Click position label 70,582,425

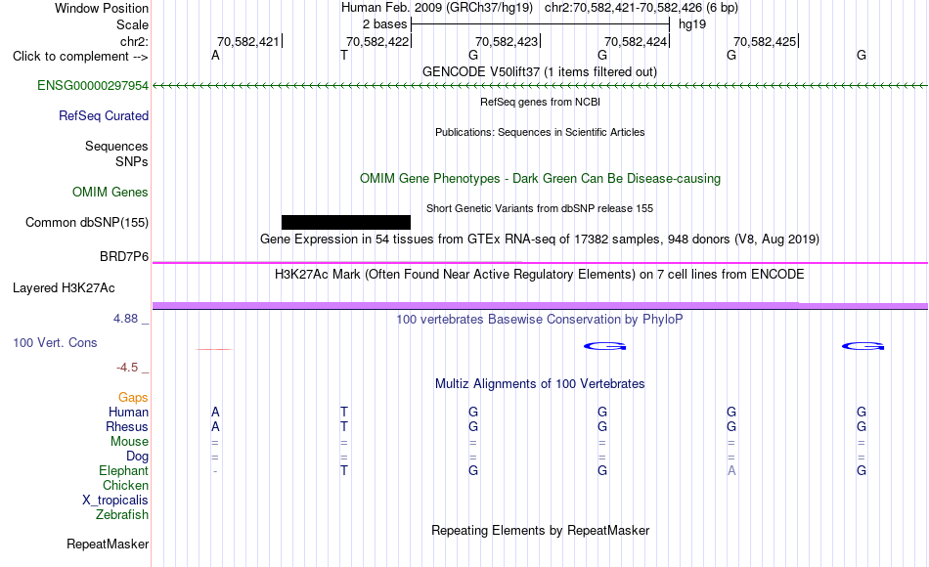(x=765, y=41)
